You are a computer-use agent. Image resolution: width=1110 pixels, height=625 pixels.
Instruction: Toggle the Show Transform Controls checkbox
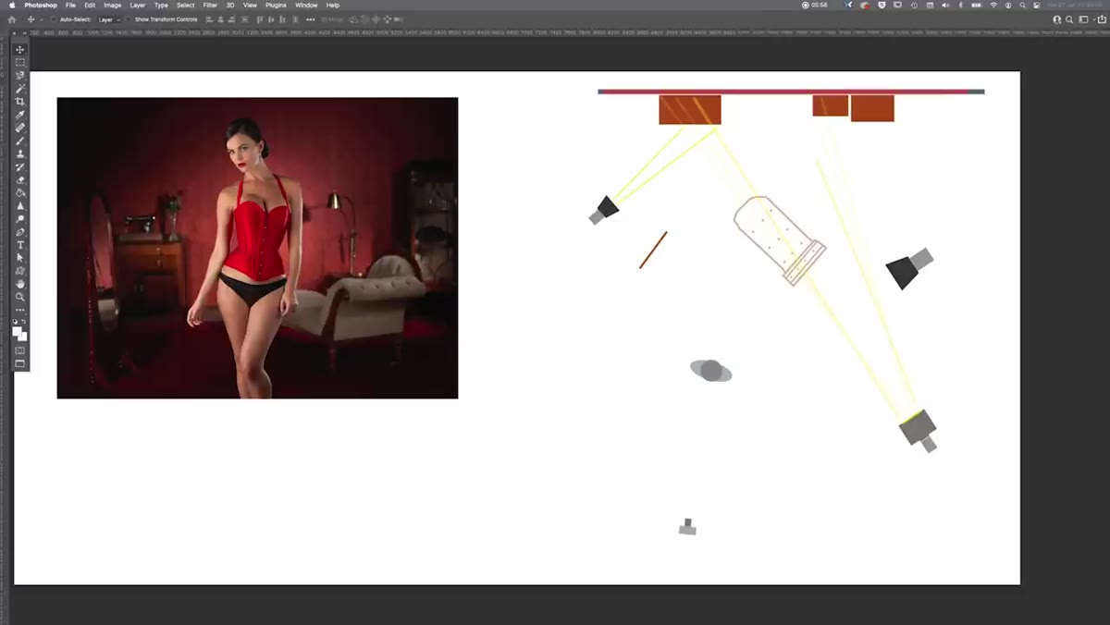click(x=130, y=18)
